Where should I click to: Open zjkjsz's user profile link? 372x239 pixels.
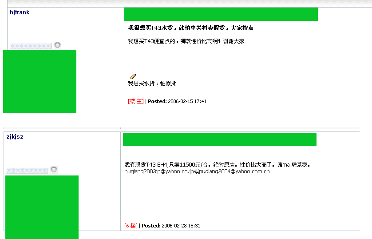click(15, 137)
